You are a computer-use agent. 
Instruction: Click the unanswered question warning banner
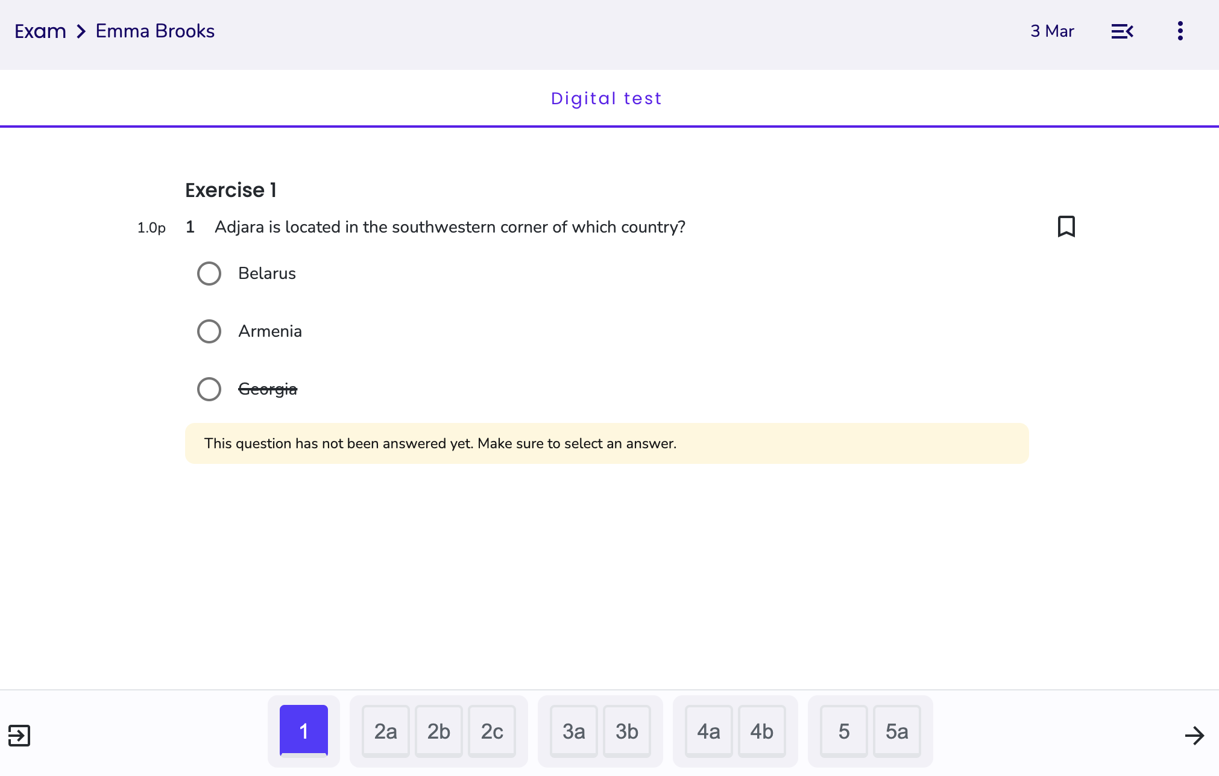(x=607, y=443)
